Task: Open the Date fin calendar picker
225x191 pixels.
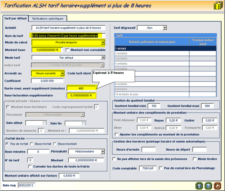Action: [x=84, y=123]
